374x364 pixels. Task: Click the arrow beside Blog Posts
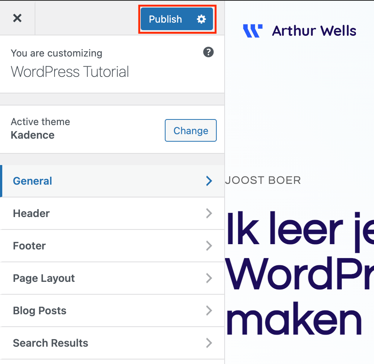(x=209, y=310)
